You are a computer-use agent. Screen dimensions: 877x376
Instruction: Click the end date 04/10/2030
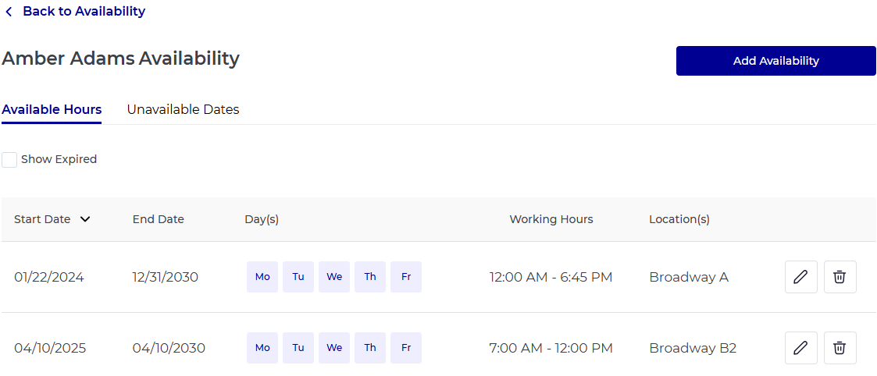[x=169, y=349]
